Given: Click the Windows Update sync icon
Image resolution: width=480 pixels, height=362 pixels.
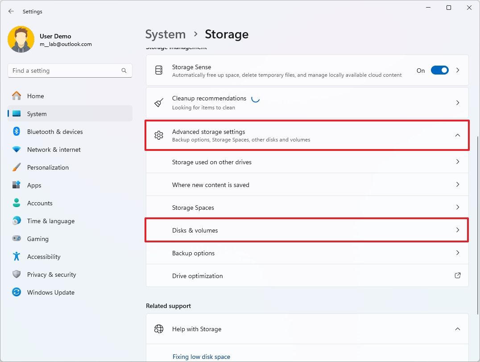Looking at the screenshot, I should [17, 292].
